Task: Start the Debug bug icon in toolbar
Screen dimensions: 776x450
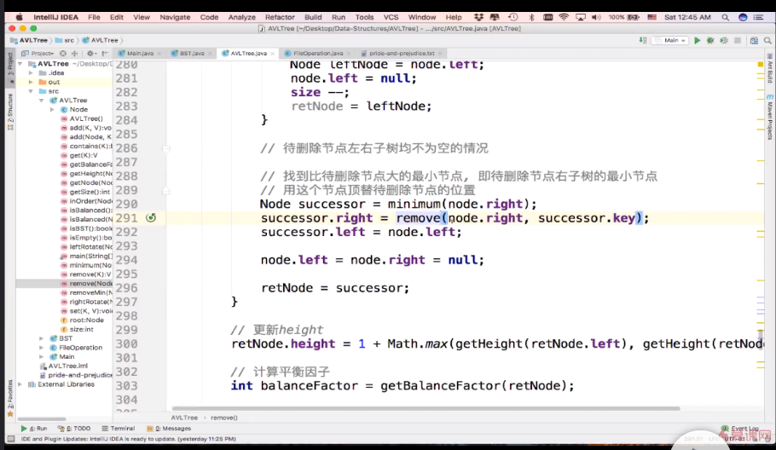Action: [710, 41]
